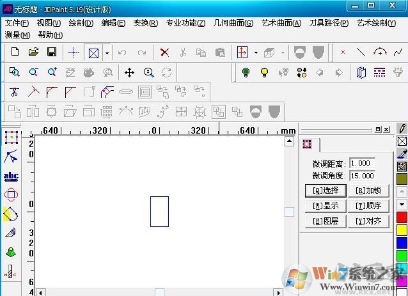Click the [Y]对齐 button
408x296 pixels.
[368, 221]
